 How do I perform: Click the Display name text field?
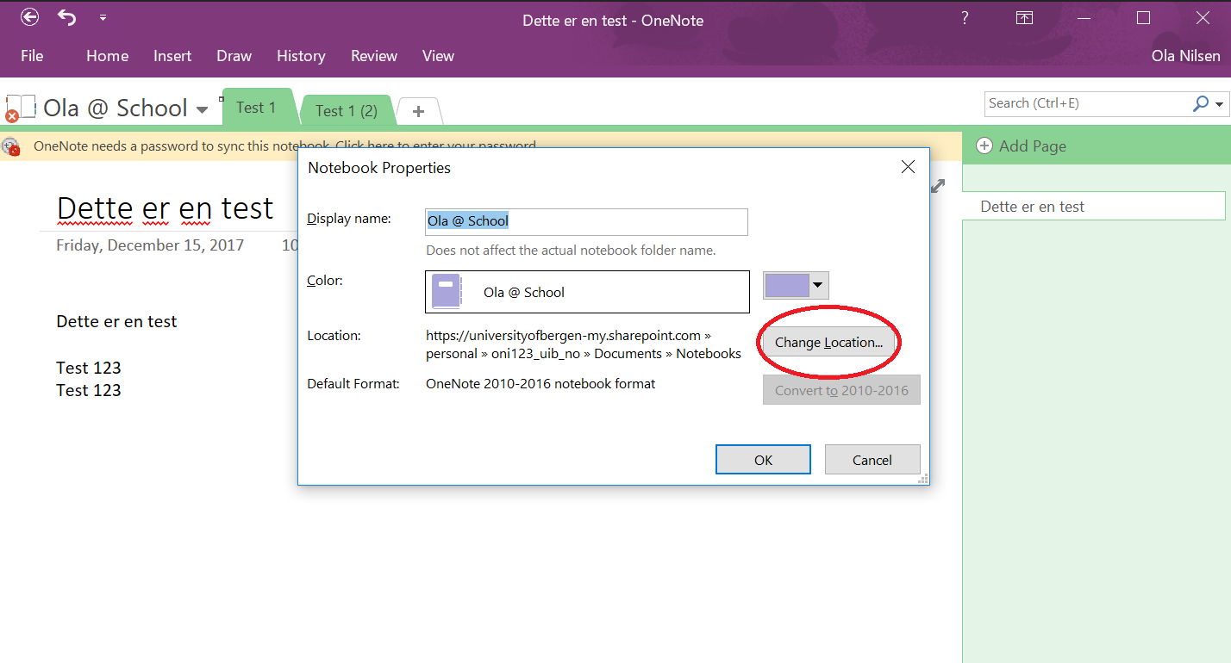pyautogui.click(x=586, y=221)
